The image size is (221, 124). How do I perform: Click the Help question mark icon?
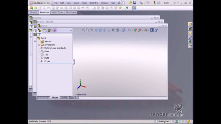click(x=175, y=3)
